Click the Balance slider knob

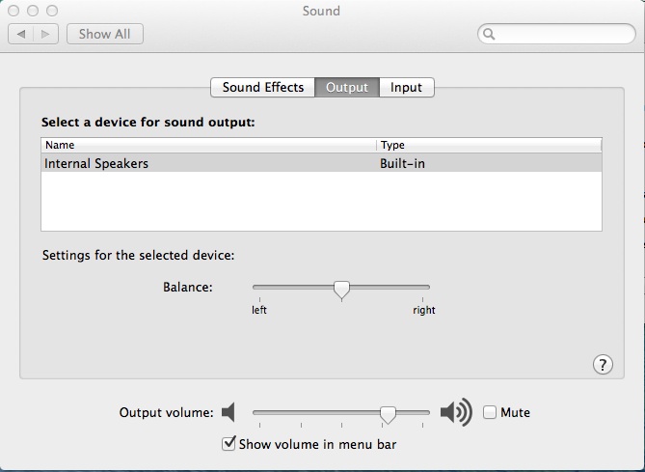(x=340, y=289)
